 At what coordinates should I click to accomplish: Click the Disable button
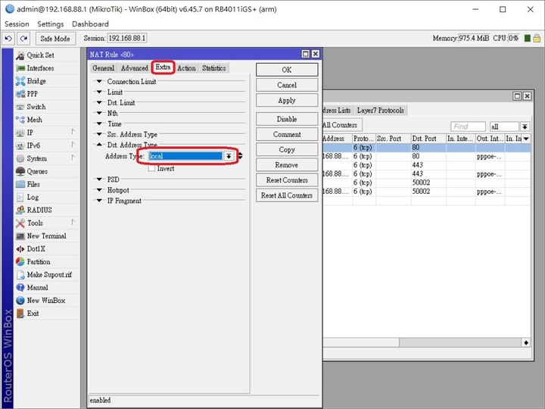coord(287,119)
